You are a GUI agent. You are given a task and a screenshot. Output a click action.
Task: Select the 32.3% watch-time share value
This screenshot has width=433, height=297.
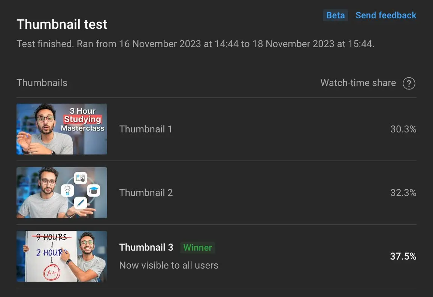403,193
